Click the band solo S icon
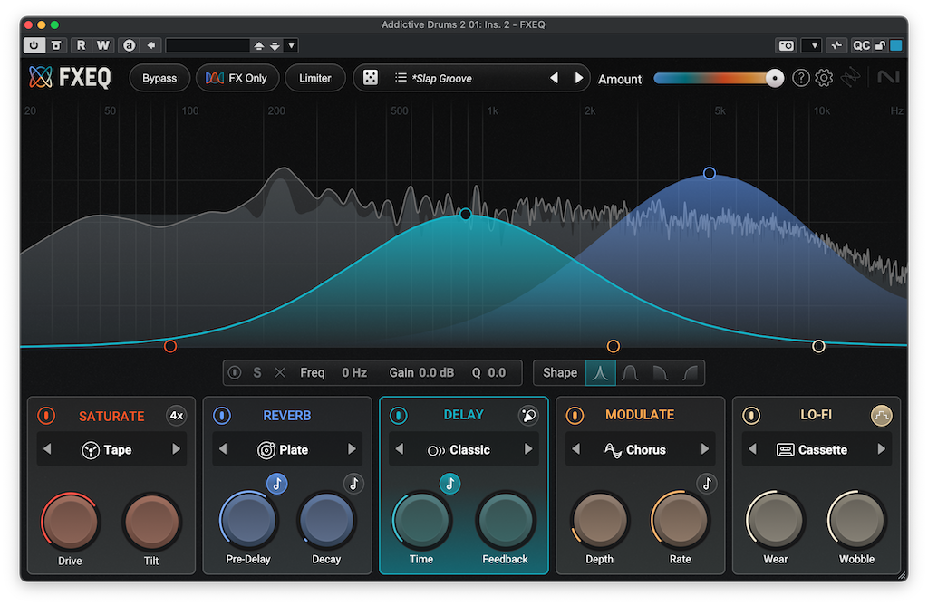The image size is (928, 605). 256,372
